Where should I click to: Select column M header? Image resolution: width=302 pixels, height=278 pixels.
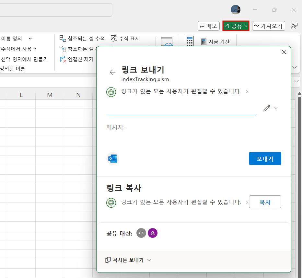[x=50, y=95]
